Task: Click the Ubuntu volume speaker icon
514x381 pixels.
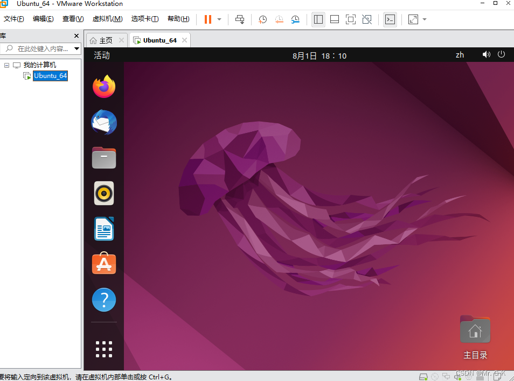Action: click(x=486, y=54)
